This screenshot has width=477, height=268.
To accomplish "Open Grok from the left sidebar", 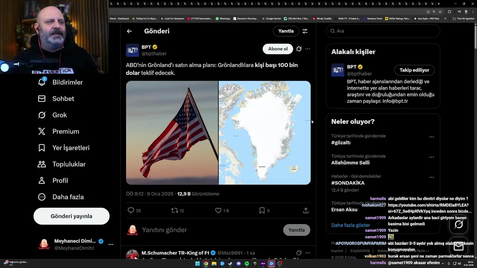I will 52,115.
